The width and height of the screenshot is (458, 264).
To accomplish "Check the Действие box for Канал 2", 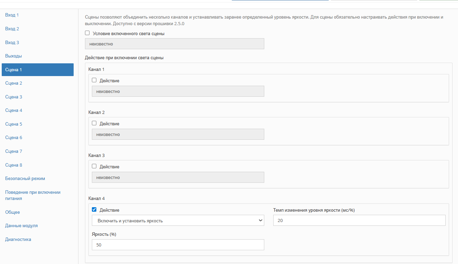I will coord(94,123).
